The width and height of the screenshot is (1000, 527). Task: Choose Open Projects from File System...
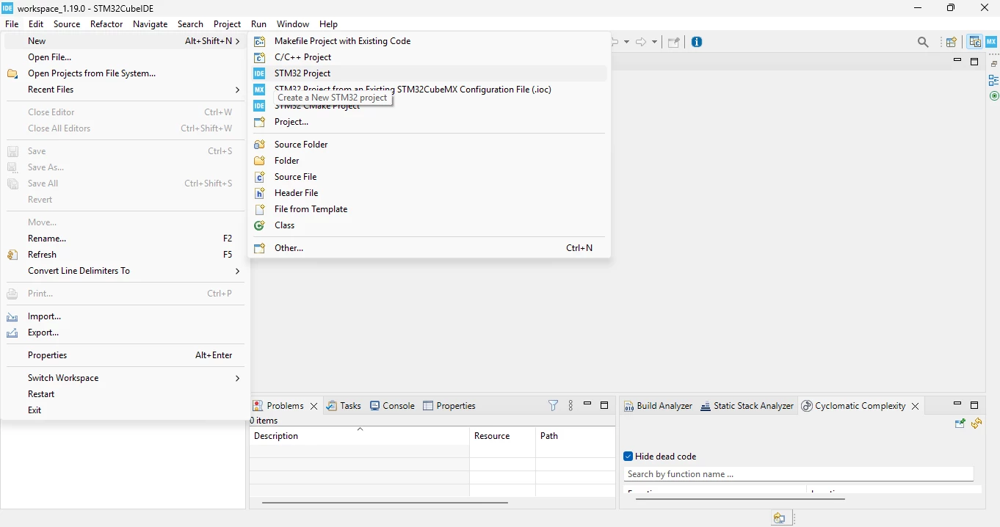coord(125,73)
